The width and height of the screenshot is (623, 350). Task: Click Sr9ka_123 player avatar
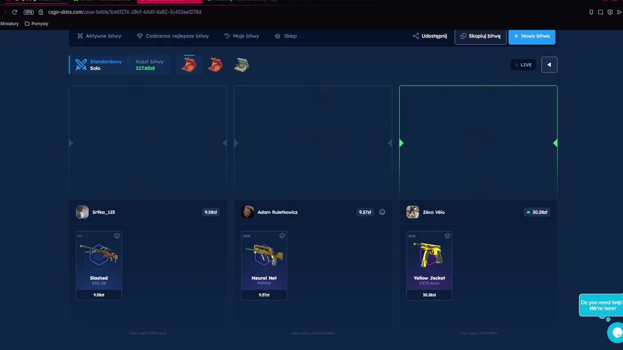pyautogui.click(x=82, y=212)
